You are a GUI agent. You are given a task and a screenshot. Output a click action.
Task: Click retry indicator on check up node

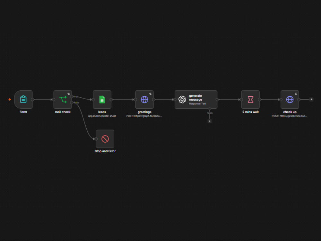(296, 94)
